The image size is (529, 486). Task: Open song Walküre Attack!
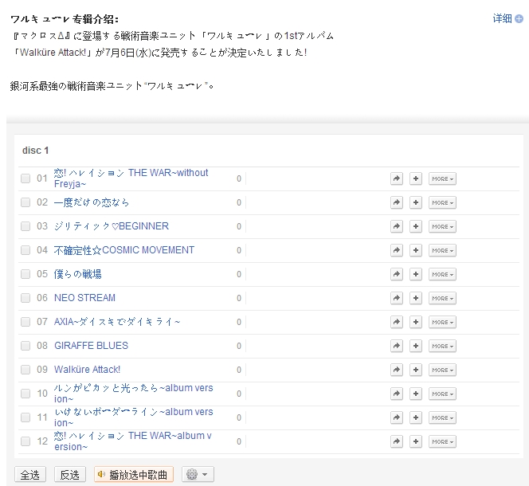pyautogui.click(x=87, y=370)
